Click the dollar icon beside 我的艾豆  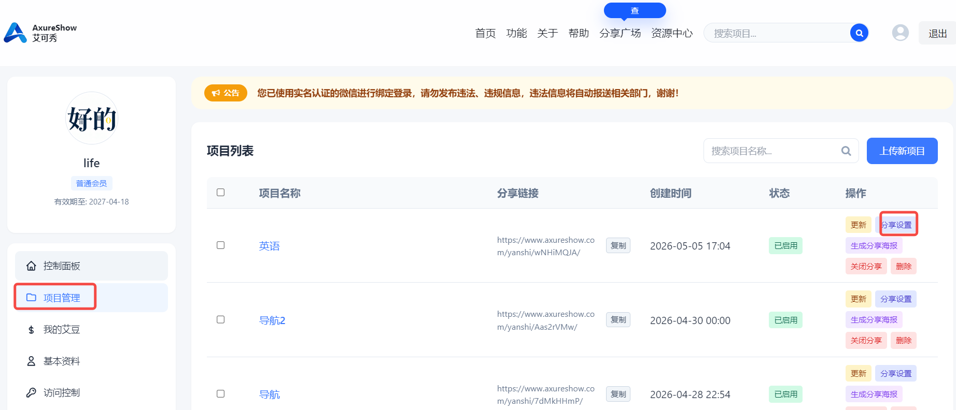32,330
